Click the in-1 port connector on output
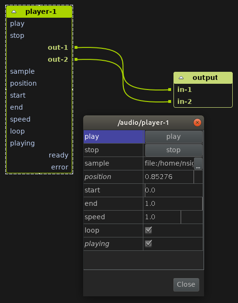 (x=170, y=90)
